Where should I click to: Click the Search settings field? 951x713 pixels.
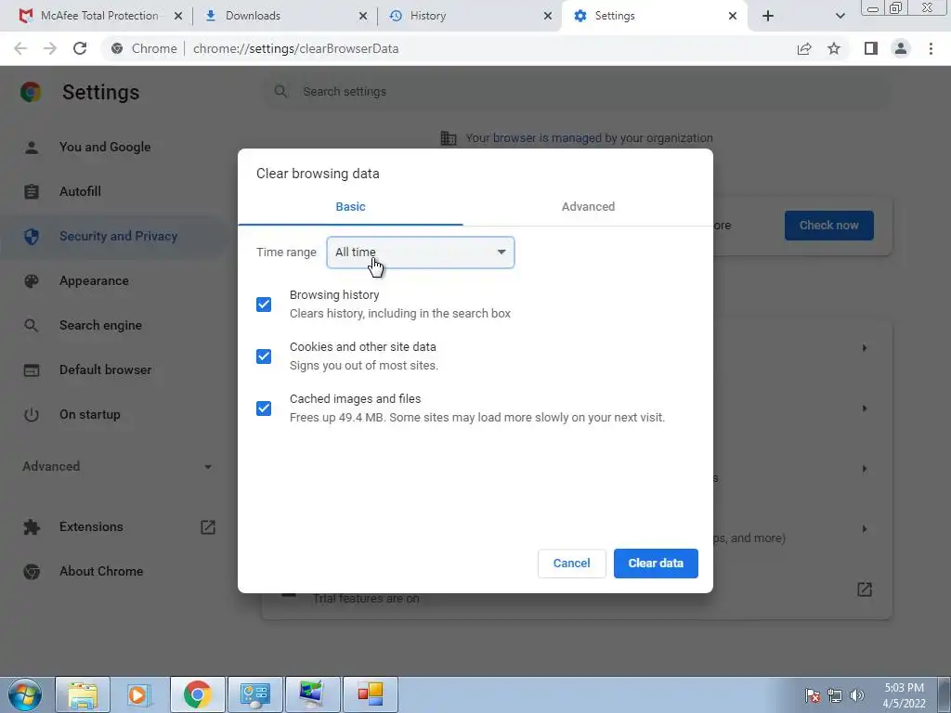(x=576, y=92)
